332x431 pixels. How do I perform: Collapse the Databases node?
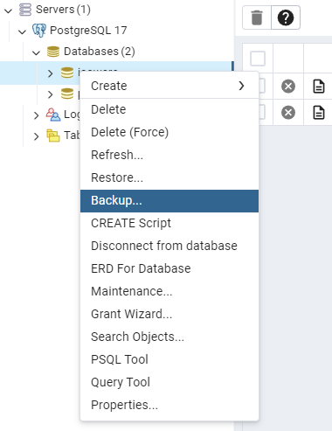pyautogui.click(x=37, y=52)
